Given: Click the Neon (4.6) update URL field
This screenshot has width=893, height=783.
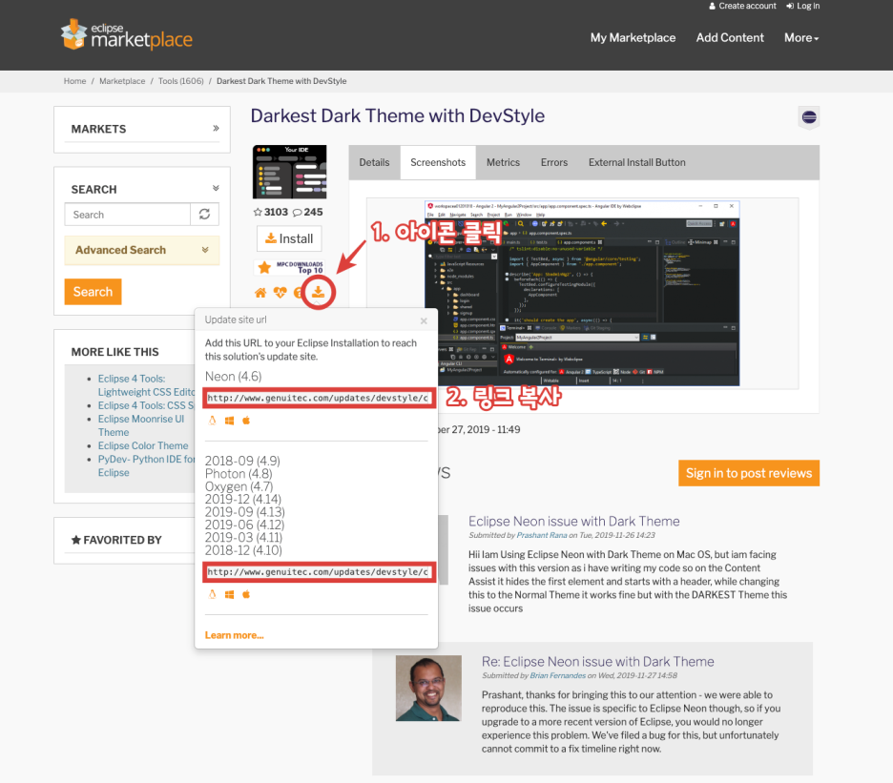Looking at the screenshot, I should 319,397.
